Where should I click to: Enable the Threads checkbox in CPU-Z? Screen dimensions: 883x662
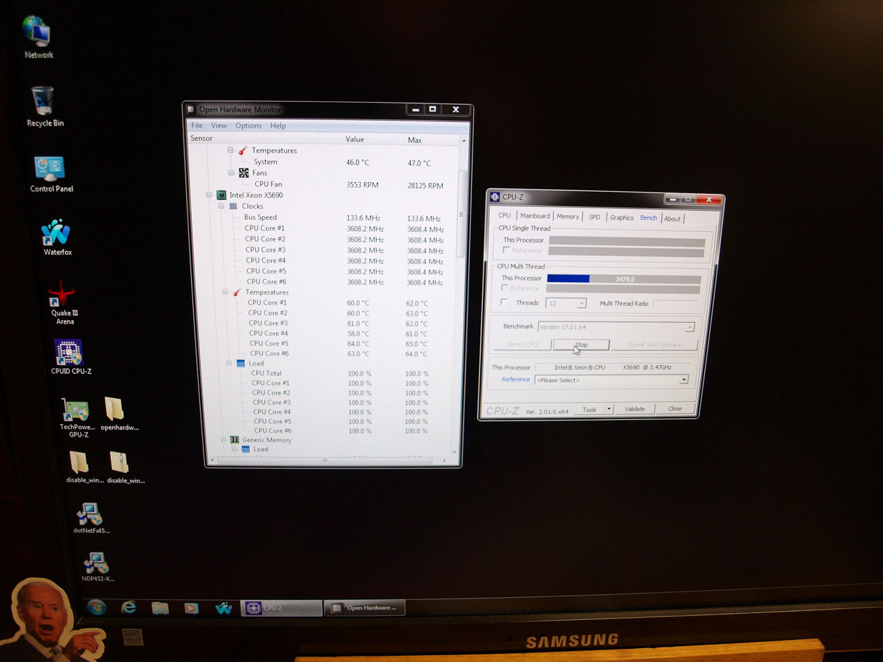504,303
